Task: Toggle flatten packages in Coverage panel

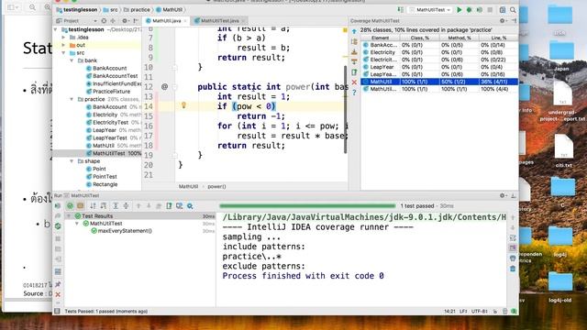Action: pos(354,42)
